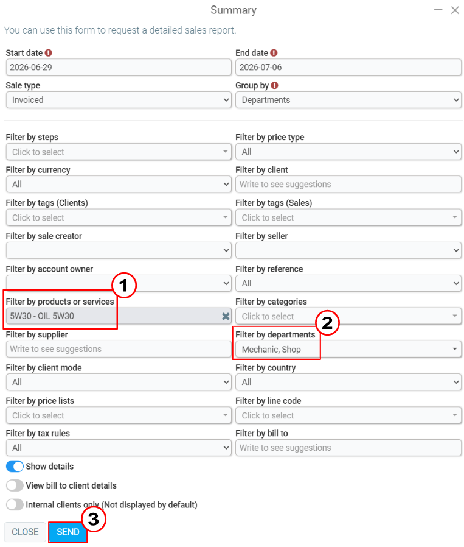Image resolution: width=464 pixels, height=547 pixels.
Task: Click Filter by supplier suggestions field
Action: 119,349
